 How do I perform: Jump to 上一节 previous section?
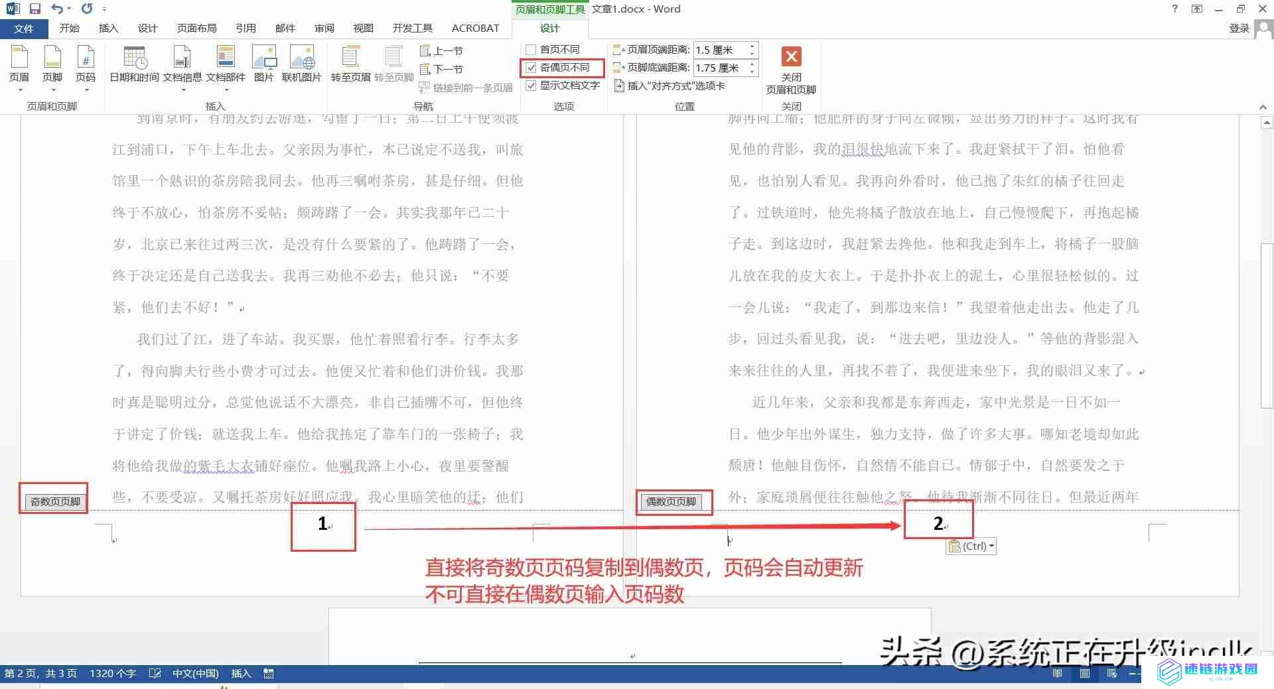[x=441, y=50]
